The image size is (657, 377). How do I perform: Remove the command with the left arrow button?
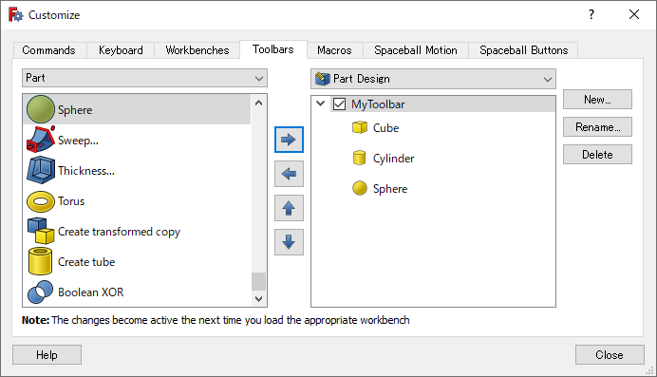289,174
